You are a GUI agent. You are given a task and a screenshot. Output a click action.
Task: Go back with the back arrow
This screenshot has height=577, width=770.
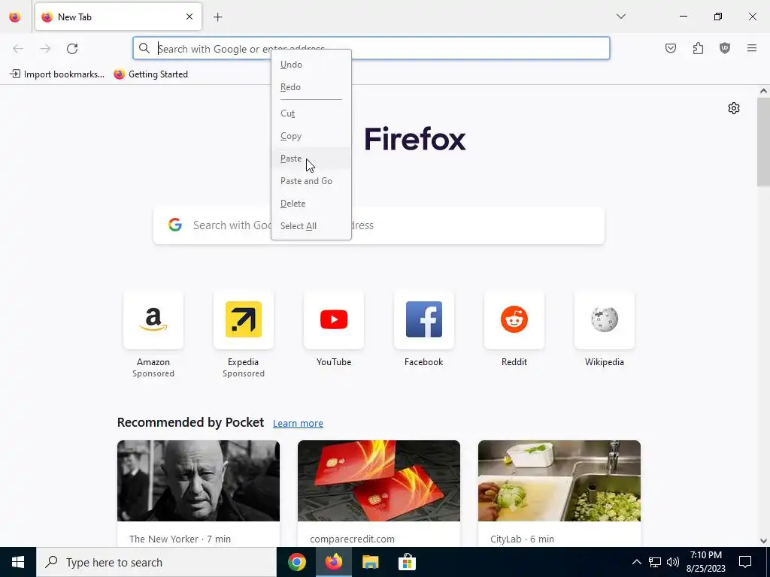(18, 49)
